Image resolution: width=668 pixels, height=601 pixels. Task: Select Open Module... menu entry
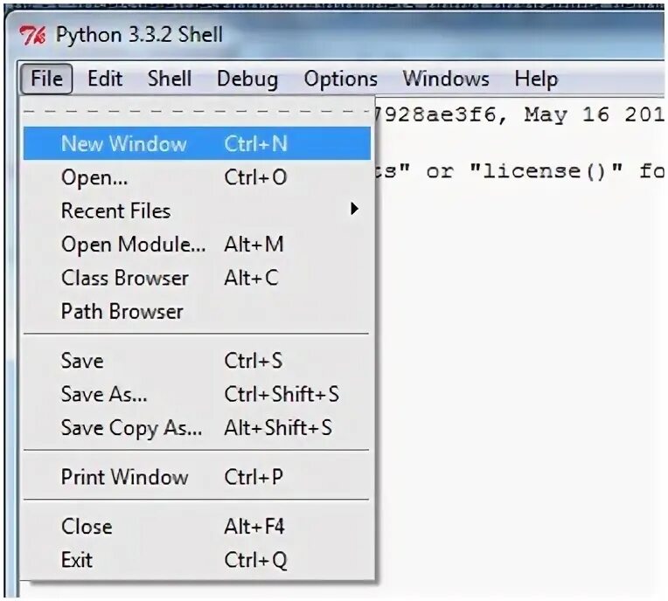(x=197, y=245)
